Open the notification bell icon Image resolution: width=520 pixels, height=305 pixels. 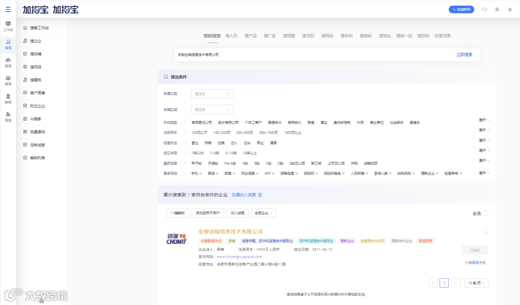497,10
